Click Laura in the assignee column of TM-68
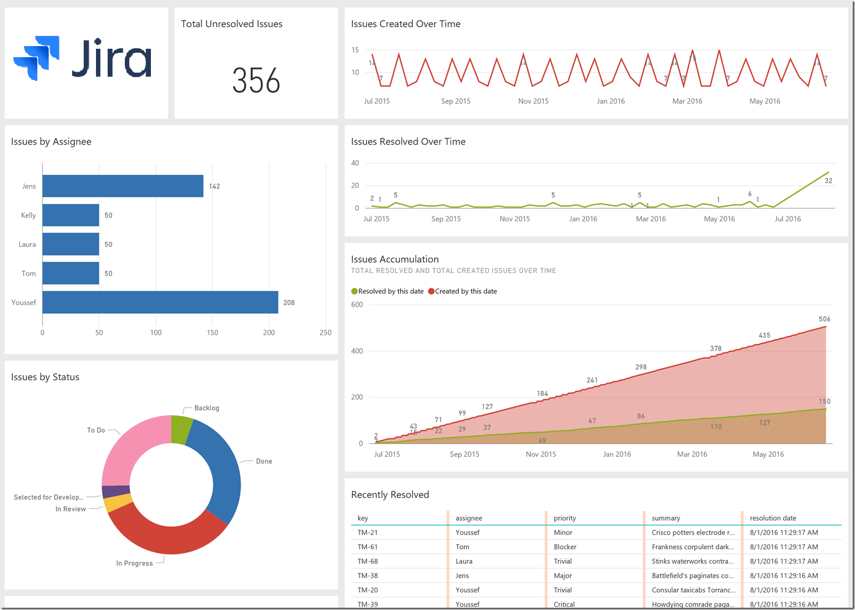 pos(464,561)
